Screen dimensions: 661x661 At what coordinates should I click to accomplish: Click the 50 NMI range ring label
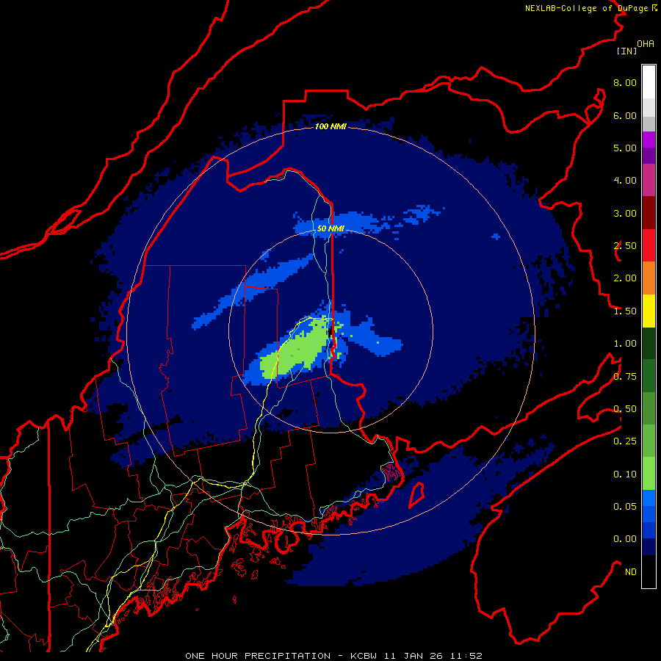point(330,228)
